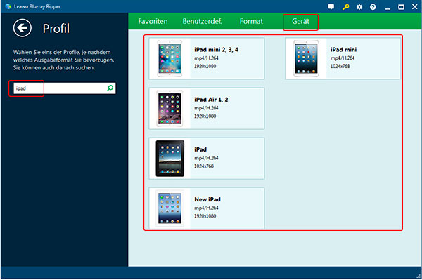The image size is (422, 280).
Task: Select the Format tab
Action: (251, 21)
